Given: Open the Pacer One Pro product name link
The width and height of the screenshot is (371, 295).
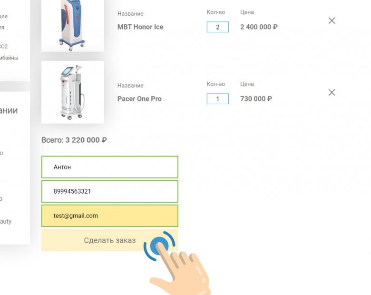Looking at the screenshot, I should coord(139,98).
